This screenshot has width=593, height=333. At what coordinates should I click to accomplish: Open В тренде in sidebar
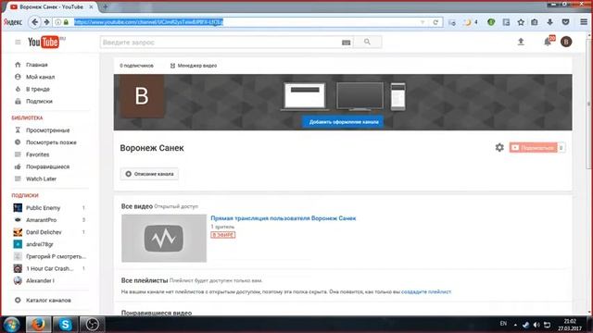click(37, 89)
